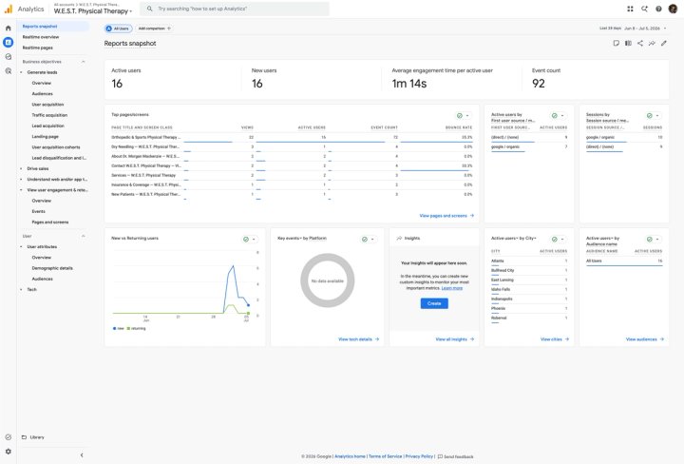Collapse the User attributes group
Screen dimensions: 684x464
(x=21, y=246)
